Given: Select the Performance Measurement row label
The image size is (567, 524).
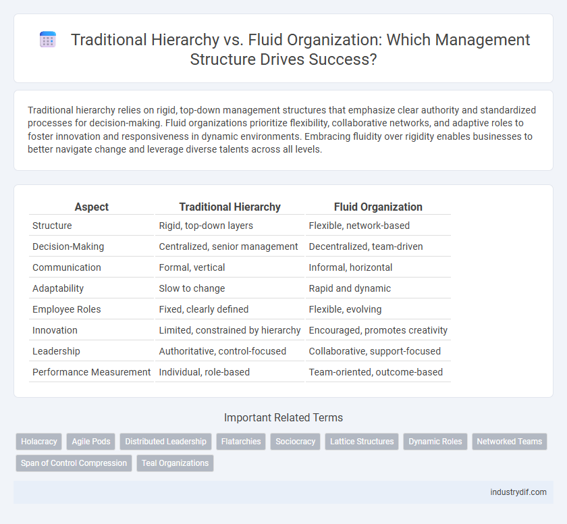Looking at the screenshot, I should (x=92, y=372).
